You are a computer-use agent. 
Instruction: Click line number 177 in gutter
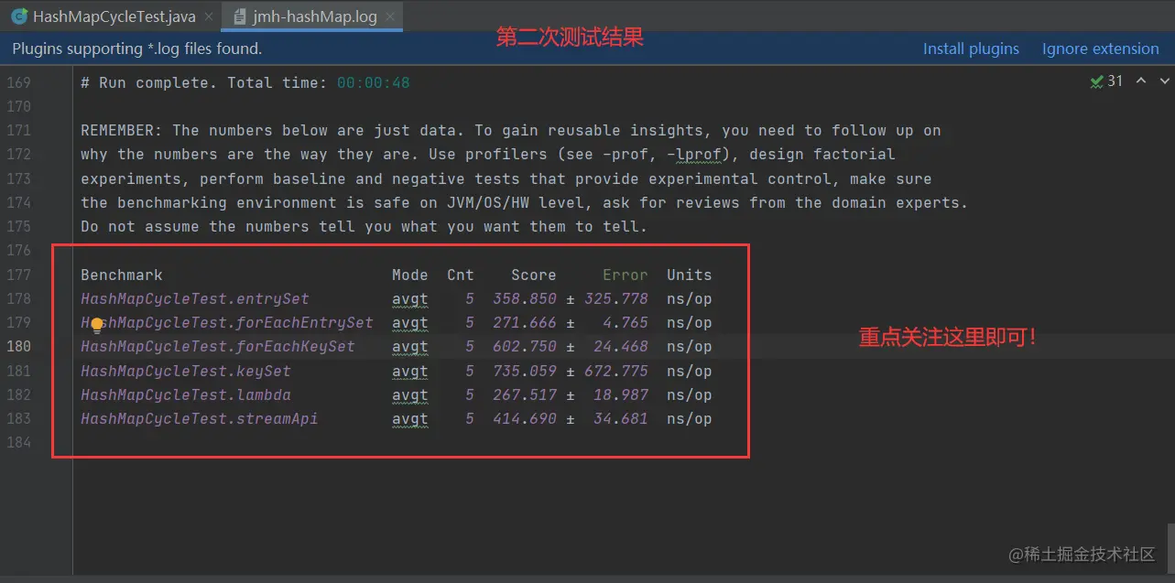click(19, 275)
